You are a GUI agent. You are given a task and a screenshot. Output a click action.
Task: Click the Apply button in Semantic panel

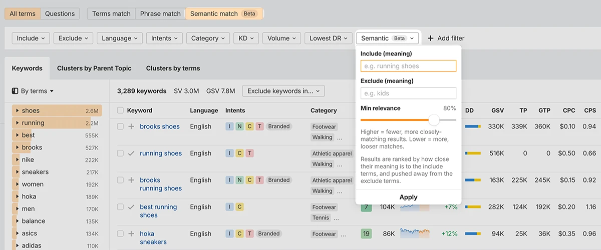(x=408, y=197)
